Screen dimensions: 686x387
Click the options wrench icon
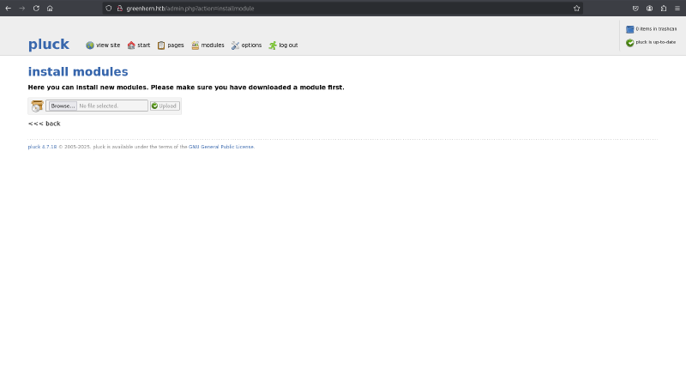pyautogui.click(x=235, y=45)
